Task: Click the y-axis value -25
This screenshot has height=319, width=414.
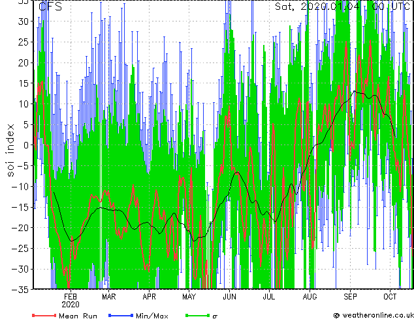Action: coord(20,248)
